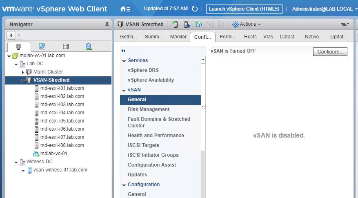Switch to VMs and Templates navigator tab
This screenshot has width=358, height=198.
coord(42,47)
